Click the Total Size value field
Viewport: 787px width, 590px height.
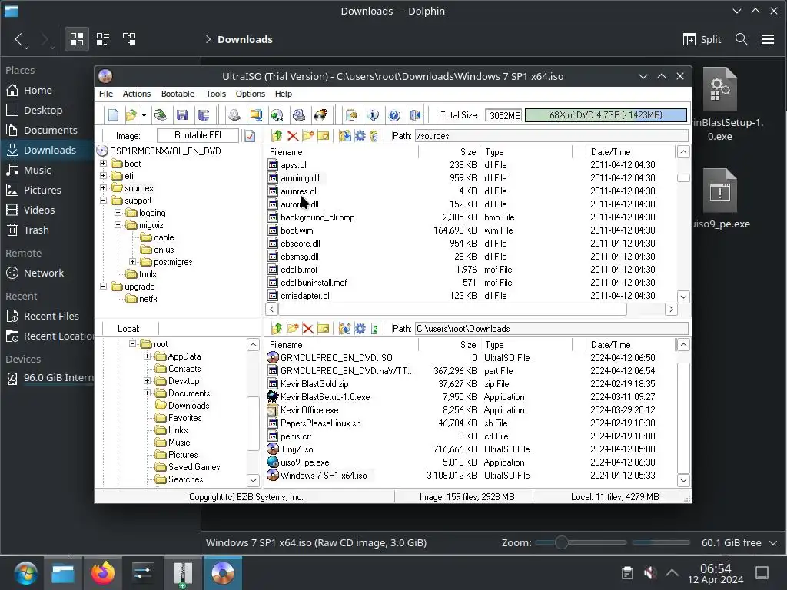(503, 115)
